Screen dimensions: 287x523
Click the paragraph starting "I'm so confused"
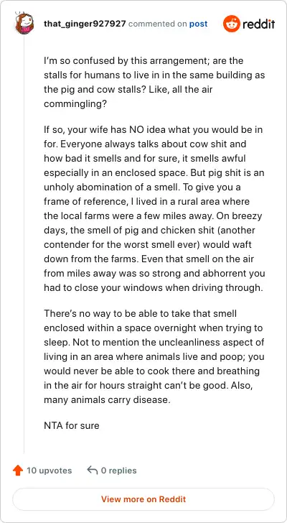(154, 83)
